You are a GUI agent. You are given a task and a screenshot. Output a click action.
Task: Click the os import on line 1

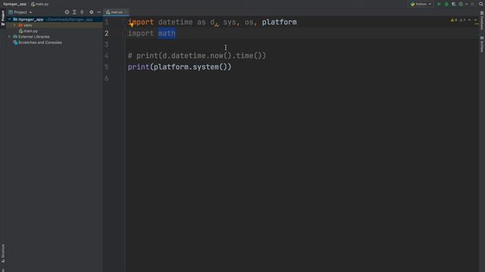click(249, 22)
